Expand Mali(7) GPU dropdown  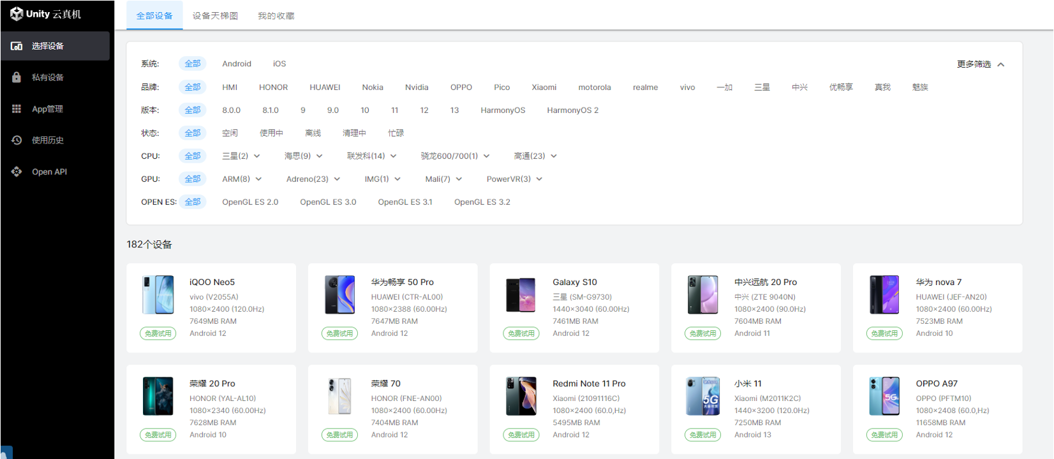pos(443,179)
